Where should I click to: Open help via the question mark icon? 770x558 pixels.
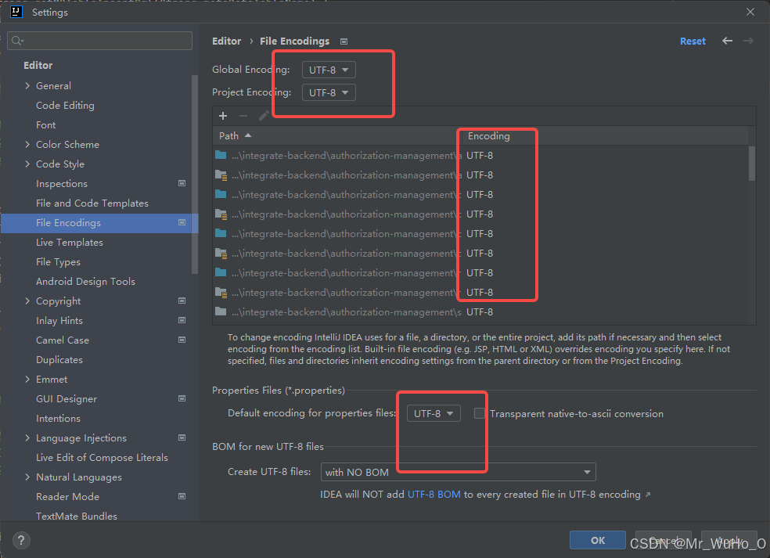click(20, 540)
